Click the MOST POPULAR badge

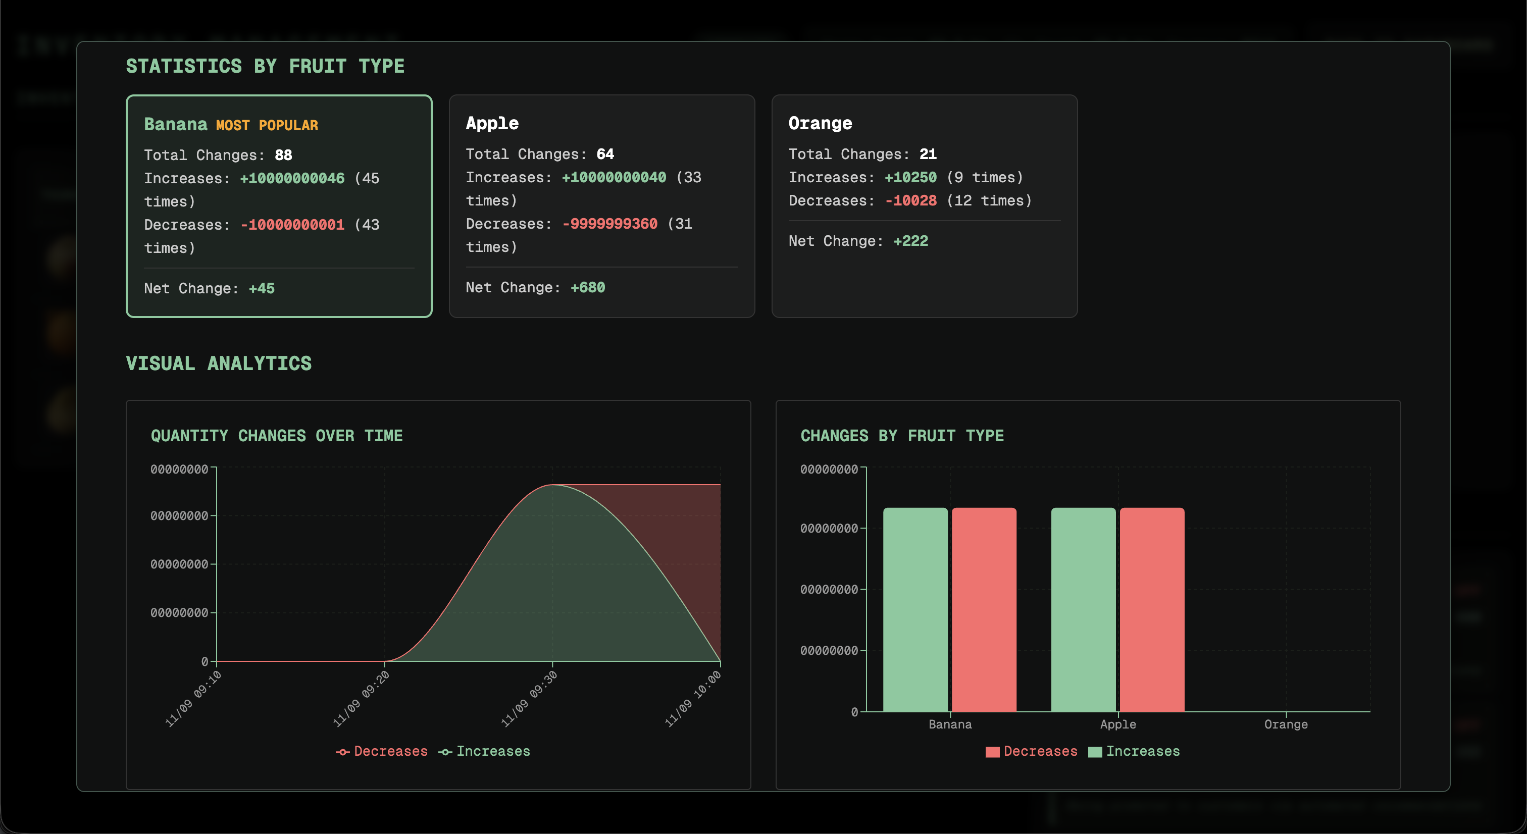266,125
